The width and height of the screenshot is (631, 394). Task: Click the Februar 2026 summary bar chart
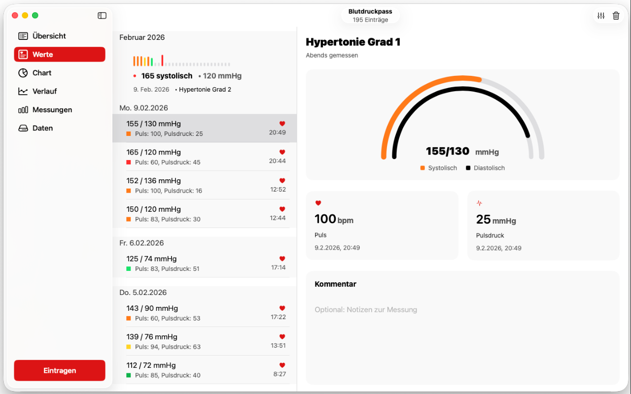[x=181, y=62]
